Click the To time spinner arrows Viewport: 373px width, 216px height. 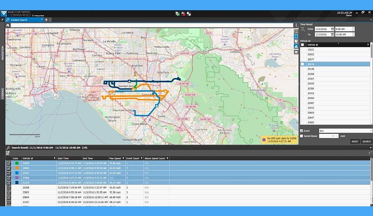point(353,34)
